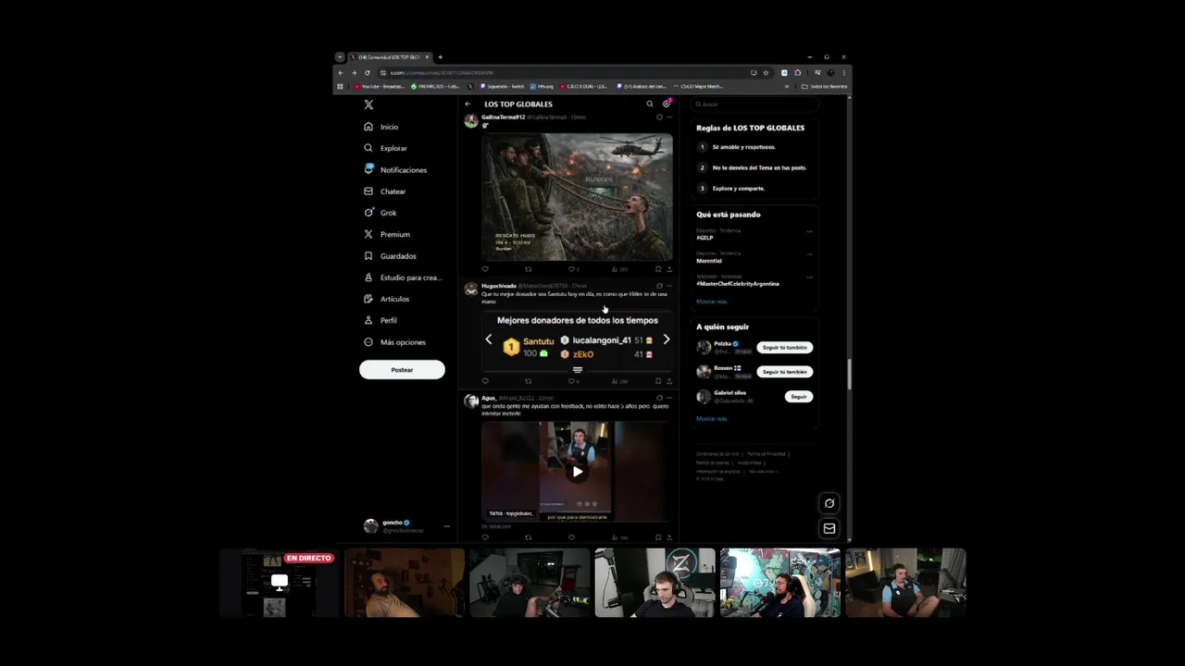The height and width of the screenshot is (666, 1185).
Task: Click Grok icon on GallinaTerma912 post
Action: click(x=659, y=117)
